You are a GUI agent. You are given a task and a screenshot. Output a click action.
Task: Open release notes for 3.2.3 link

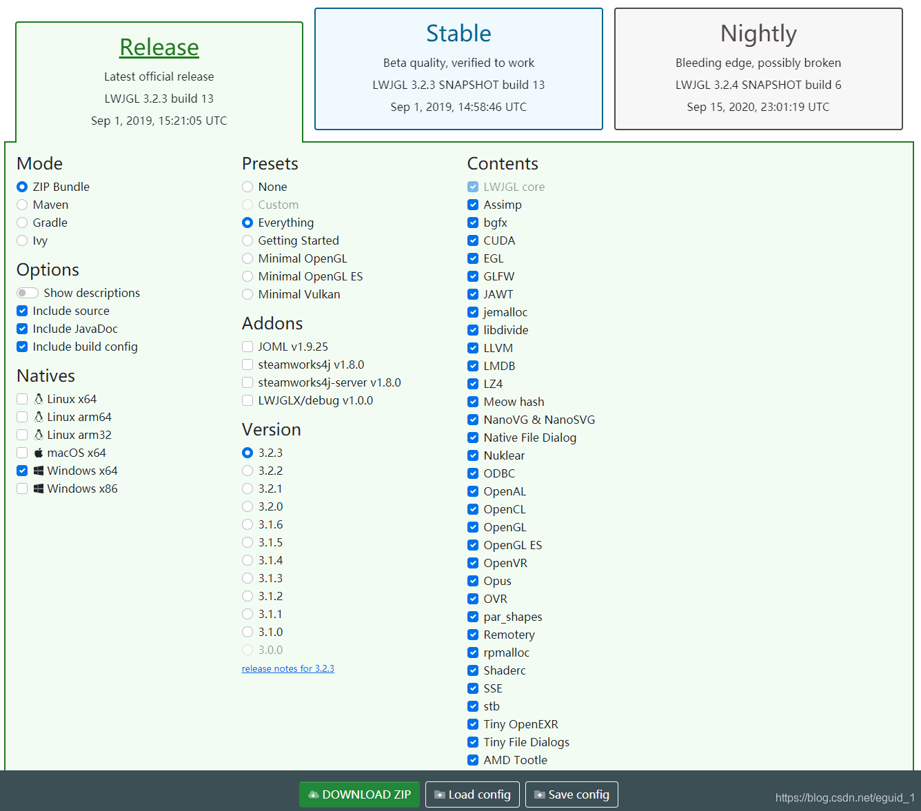288,668
